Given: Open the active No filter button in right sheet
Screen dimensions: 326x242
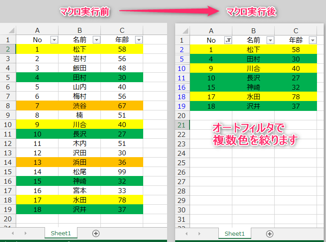Looking at the screenshot, I should coord(228,40).
